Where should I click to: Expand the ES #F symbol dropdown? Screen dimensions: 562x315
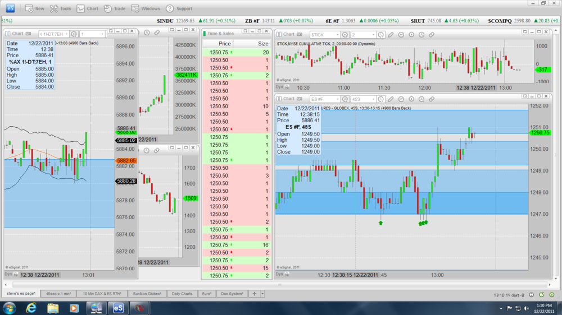pos(337,99)
